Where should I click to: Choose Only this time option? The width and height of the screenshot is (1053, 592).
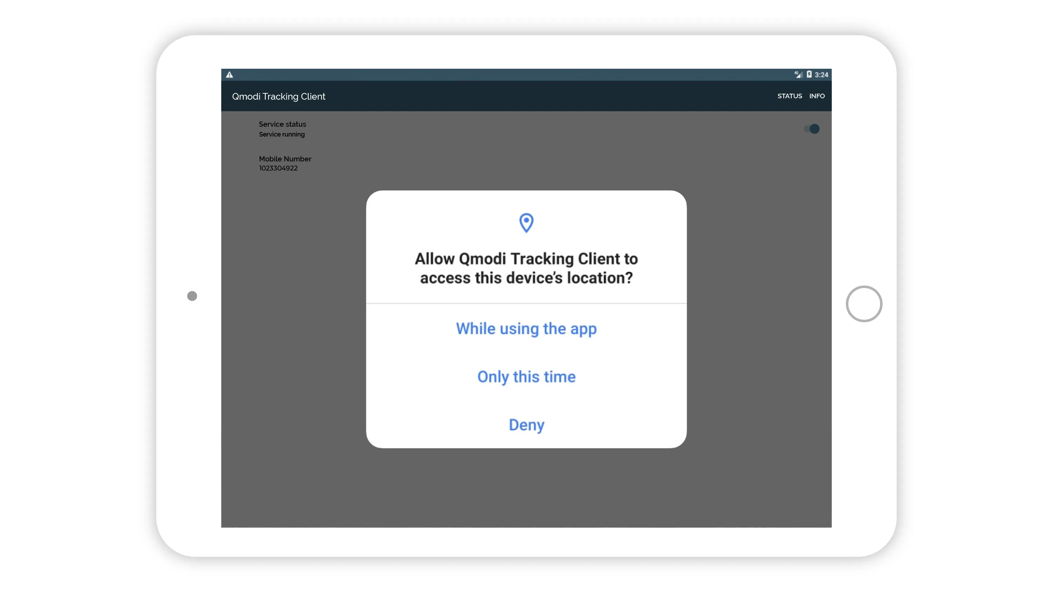pos(526,377)
